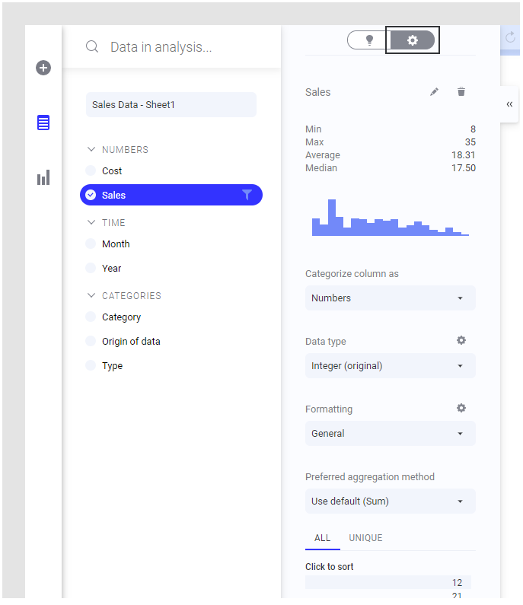Open the visualization types bar chart icon
The image size is (523, 605).
[43, 177]
